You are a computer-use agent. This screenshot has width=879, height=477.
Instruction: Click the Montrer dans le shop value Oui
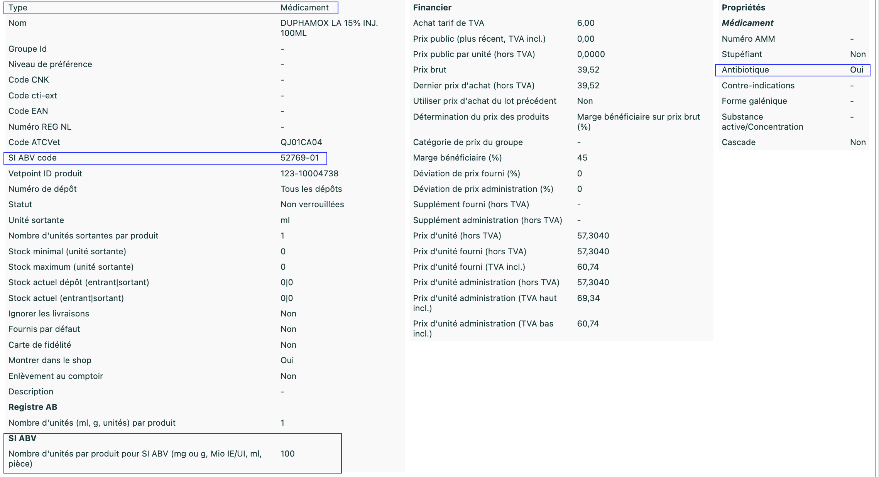click(x=287, y=360)
